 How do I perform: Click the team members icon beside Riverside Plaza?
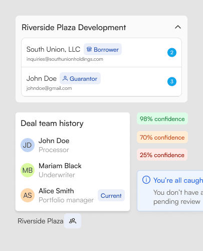coord(73,221)
